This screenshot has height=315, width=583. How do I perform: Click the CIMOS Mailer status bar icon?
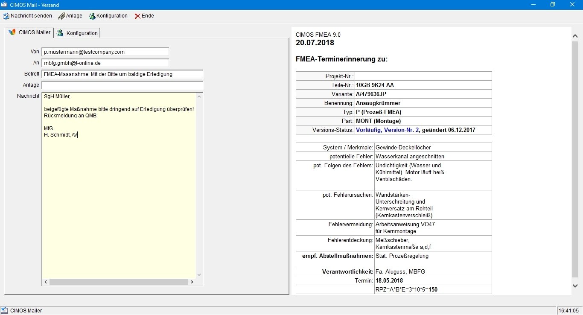click(x=4, y=310)
